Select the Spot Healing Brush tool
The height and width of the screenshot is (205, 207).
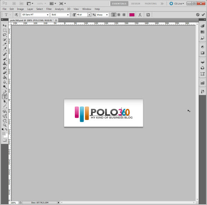click(x=4, y=54)
